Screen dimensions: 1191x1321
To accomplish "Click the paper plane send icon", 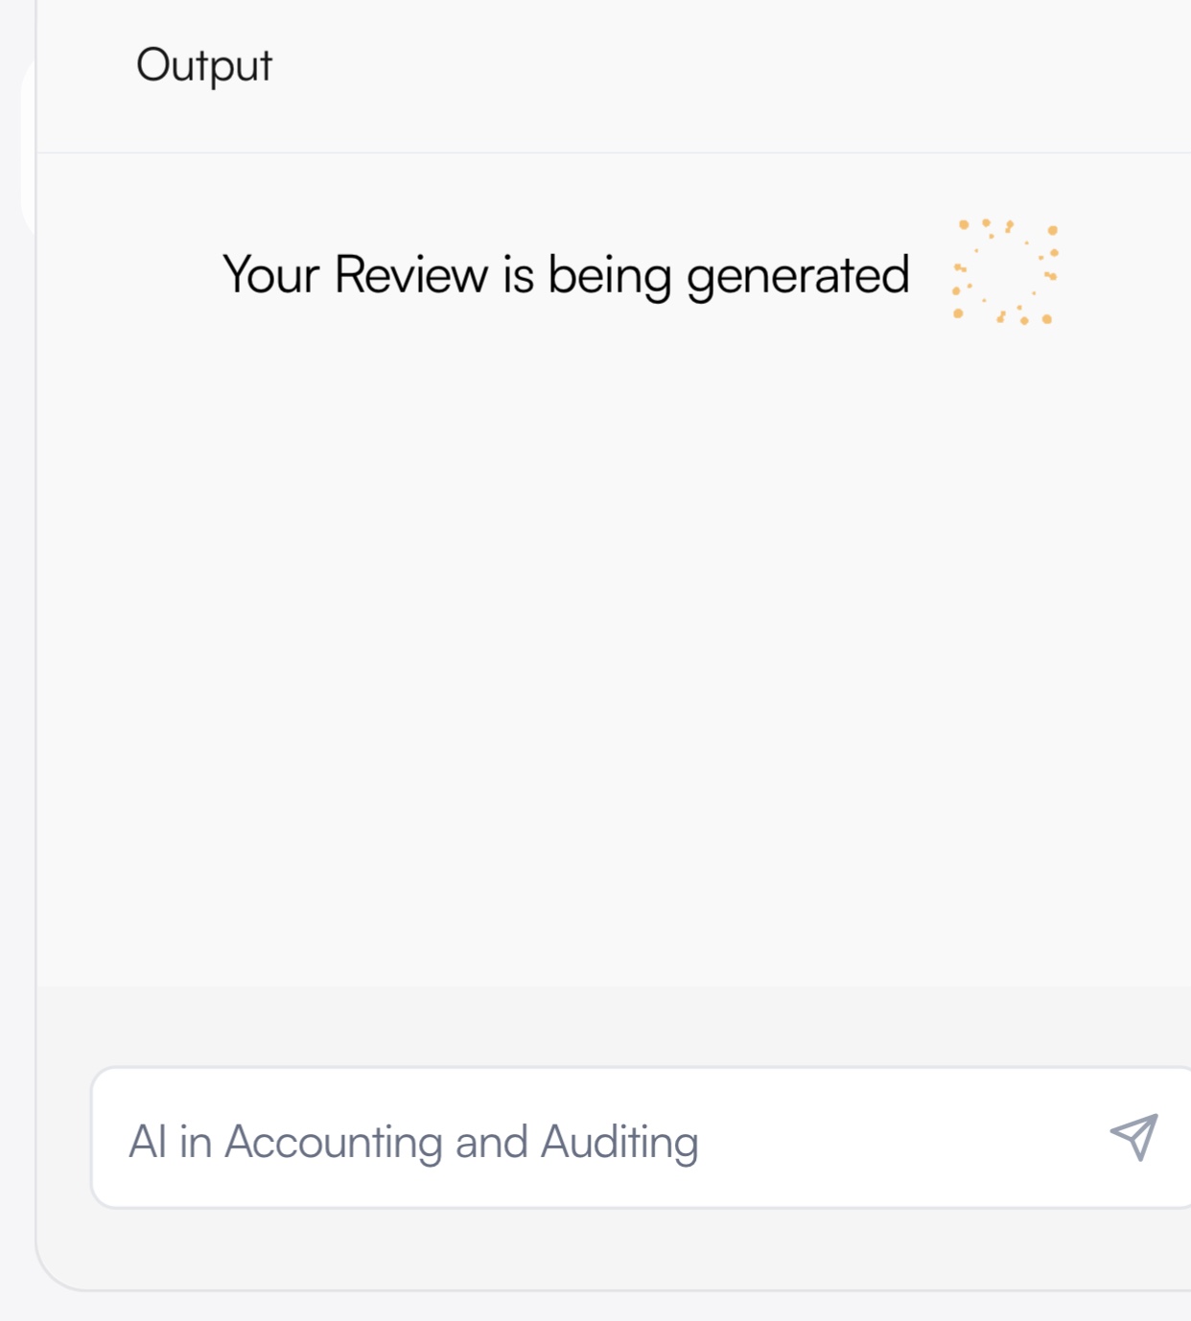I will click(1134, 1137).
